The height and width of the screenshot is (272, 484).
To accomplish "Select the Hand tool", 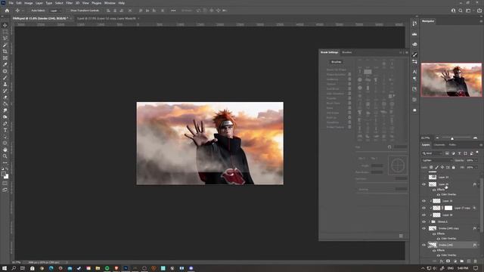I will coord(5,150).
